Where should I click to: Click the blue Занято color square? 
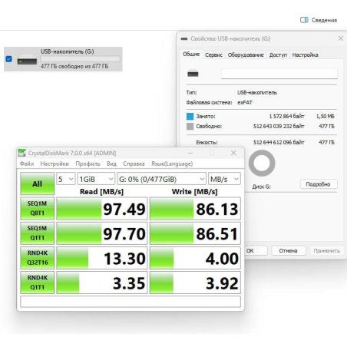(x=190, y=117)
